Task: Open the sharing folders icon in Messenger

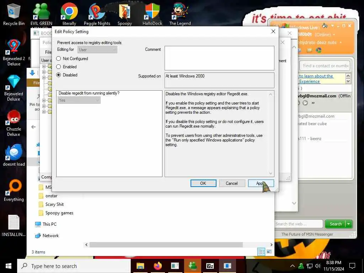Action: [309, 50]
